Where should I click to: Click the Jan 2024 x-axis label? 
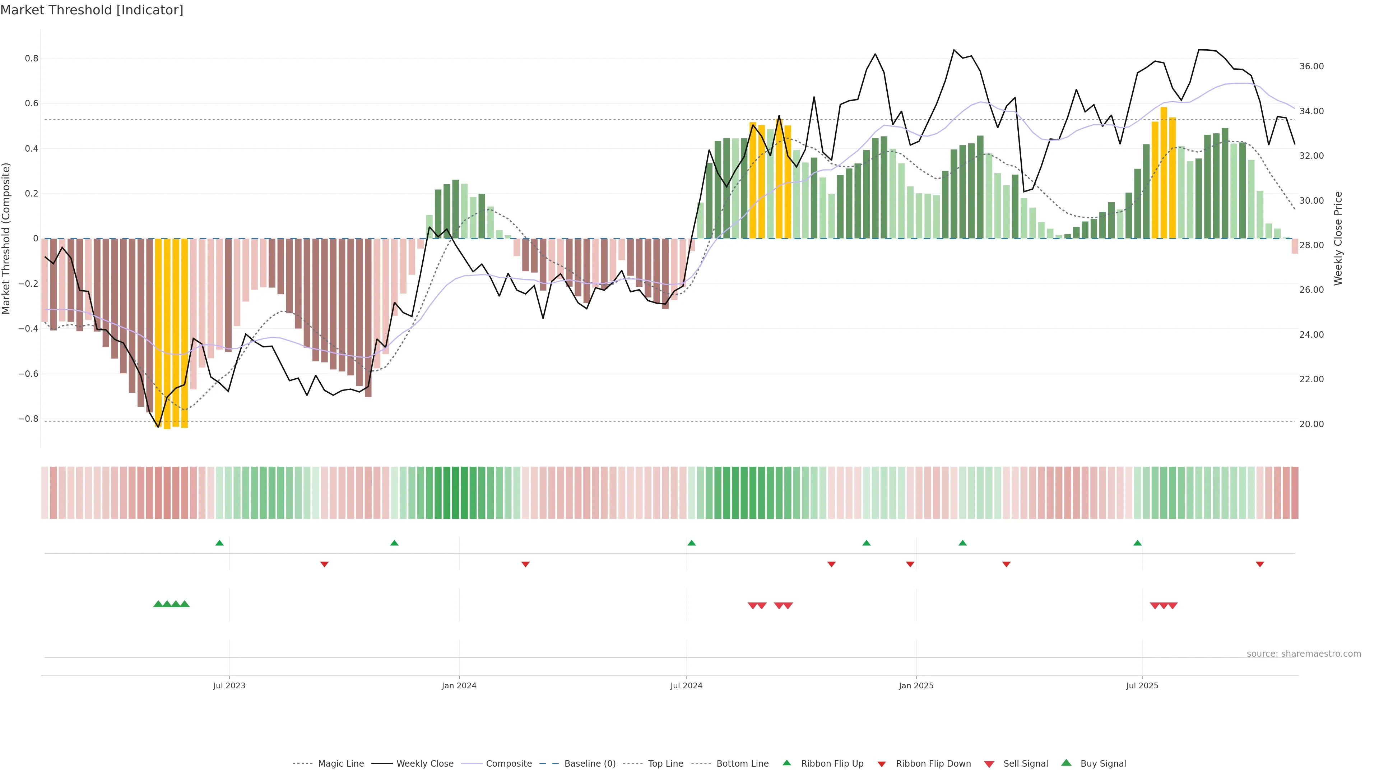pyautogui.click(x=459, y=685)
